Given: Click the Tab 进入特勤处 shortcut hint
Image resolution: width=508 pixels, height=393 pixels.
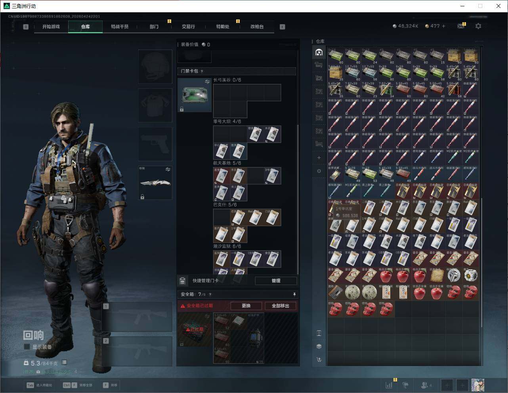Looking at the screenshot, I should (39, 385).
